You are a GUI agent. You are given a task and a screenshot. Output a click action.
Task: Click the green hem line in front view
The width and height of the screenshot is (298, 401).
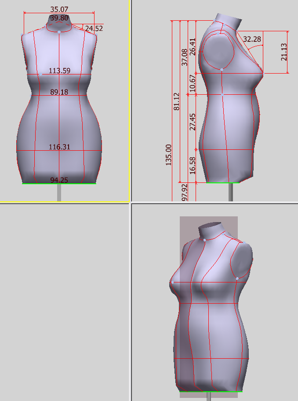click(59, 183)
